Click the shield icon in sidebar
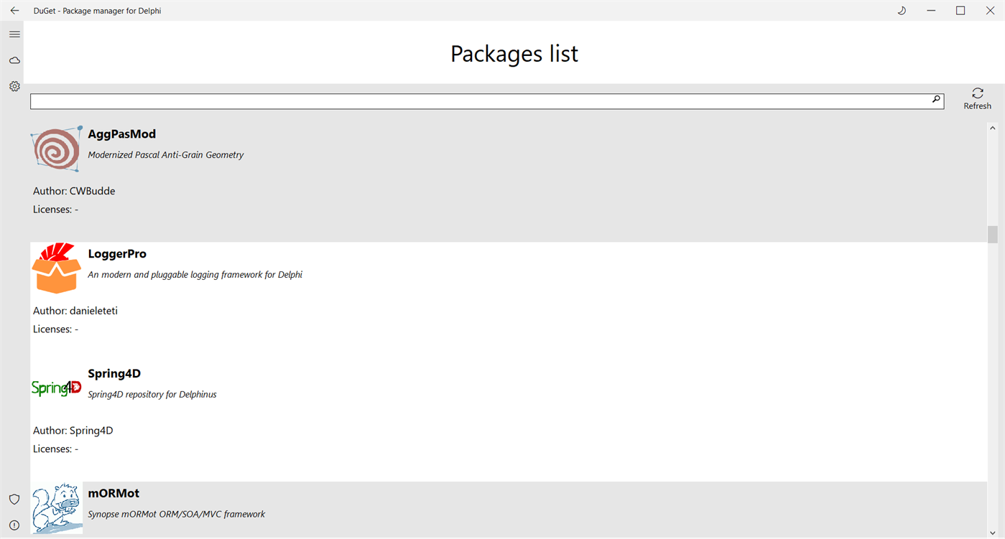The image size is (1005, 539). [x=14, y=499]
